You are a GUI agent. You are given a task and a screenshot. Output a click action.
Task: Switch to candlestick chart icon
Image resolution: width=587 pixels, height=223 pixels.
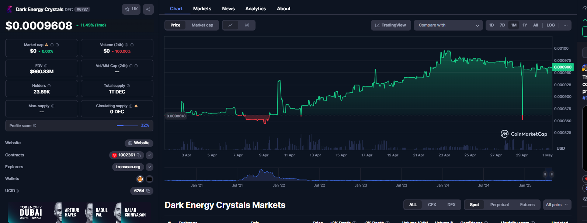[247, 25]
